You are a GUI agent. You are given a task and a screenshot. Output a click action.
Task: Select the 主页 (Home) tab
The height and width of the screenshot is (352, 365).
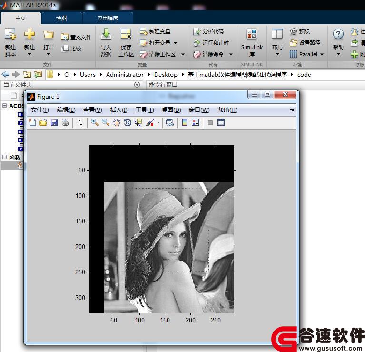click(x=20, y=18)
